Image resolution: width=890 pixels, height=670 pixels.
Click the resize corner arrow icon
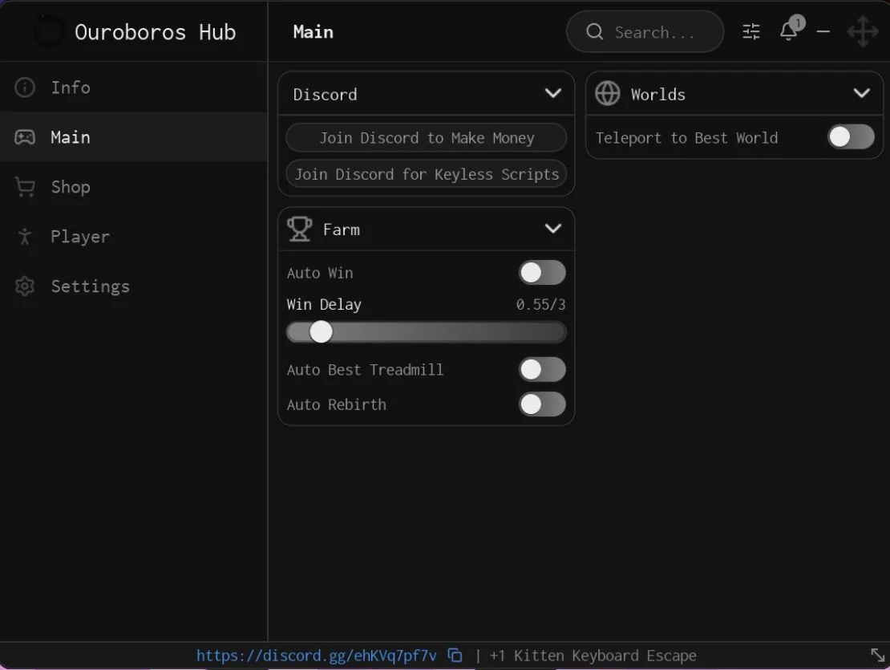(x=877, y=656)
